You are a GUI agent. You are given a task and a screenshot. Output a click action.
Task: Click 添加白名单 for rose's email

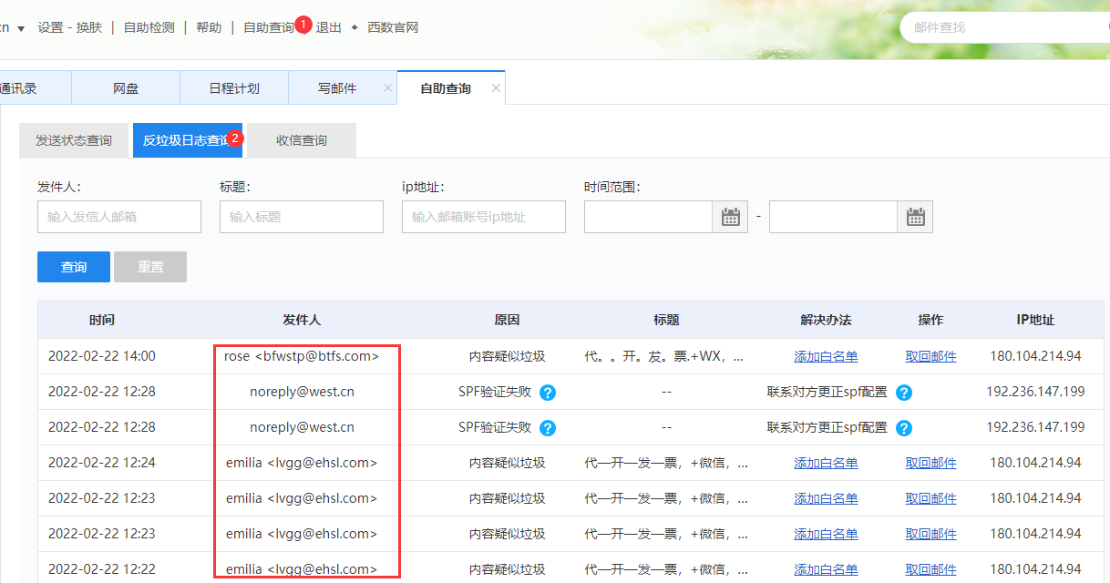(826, 356)
